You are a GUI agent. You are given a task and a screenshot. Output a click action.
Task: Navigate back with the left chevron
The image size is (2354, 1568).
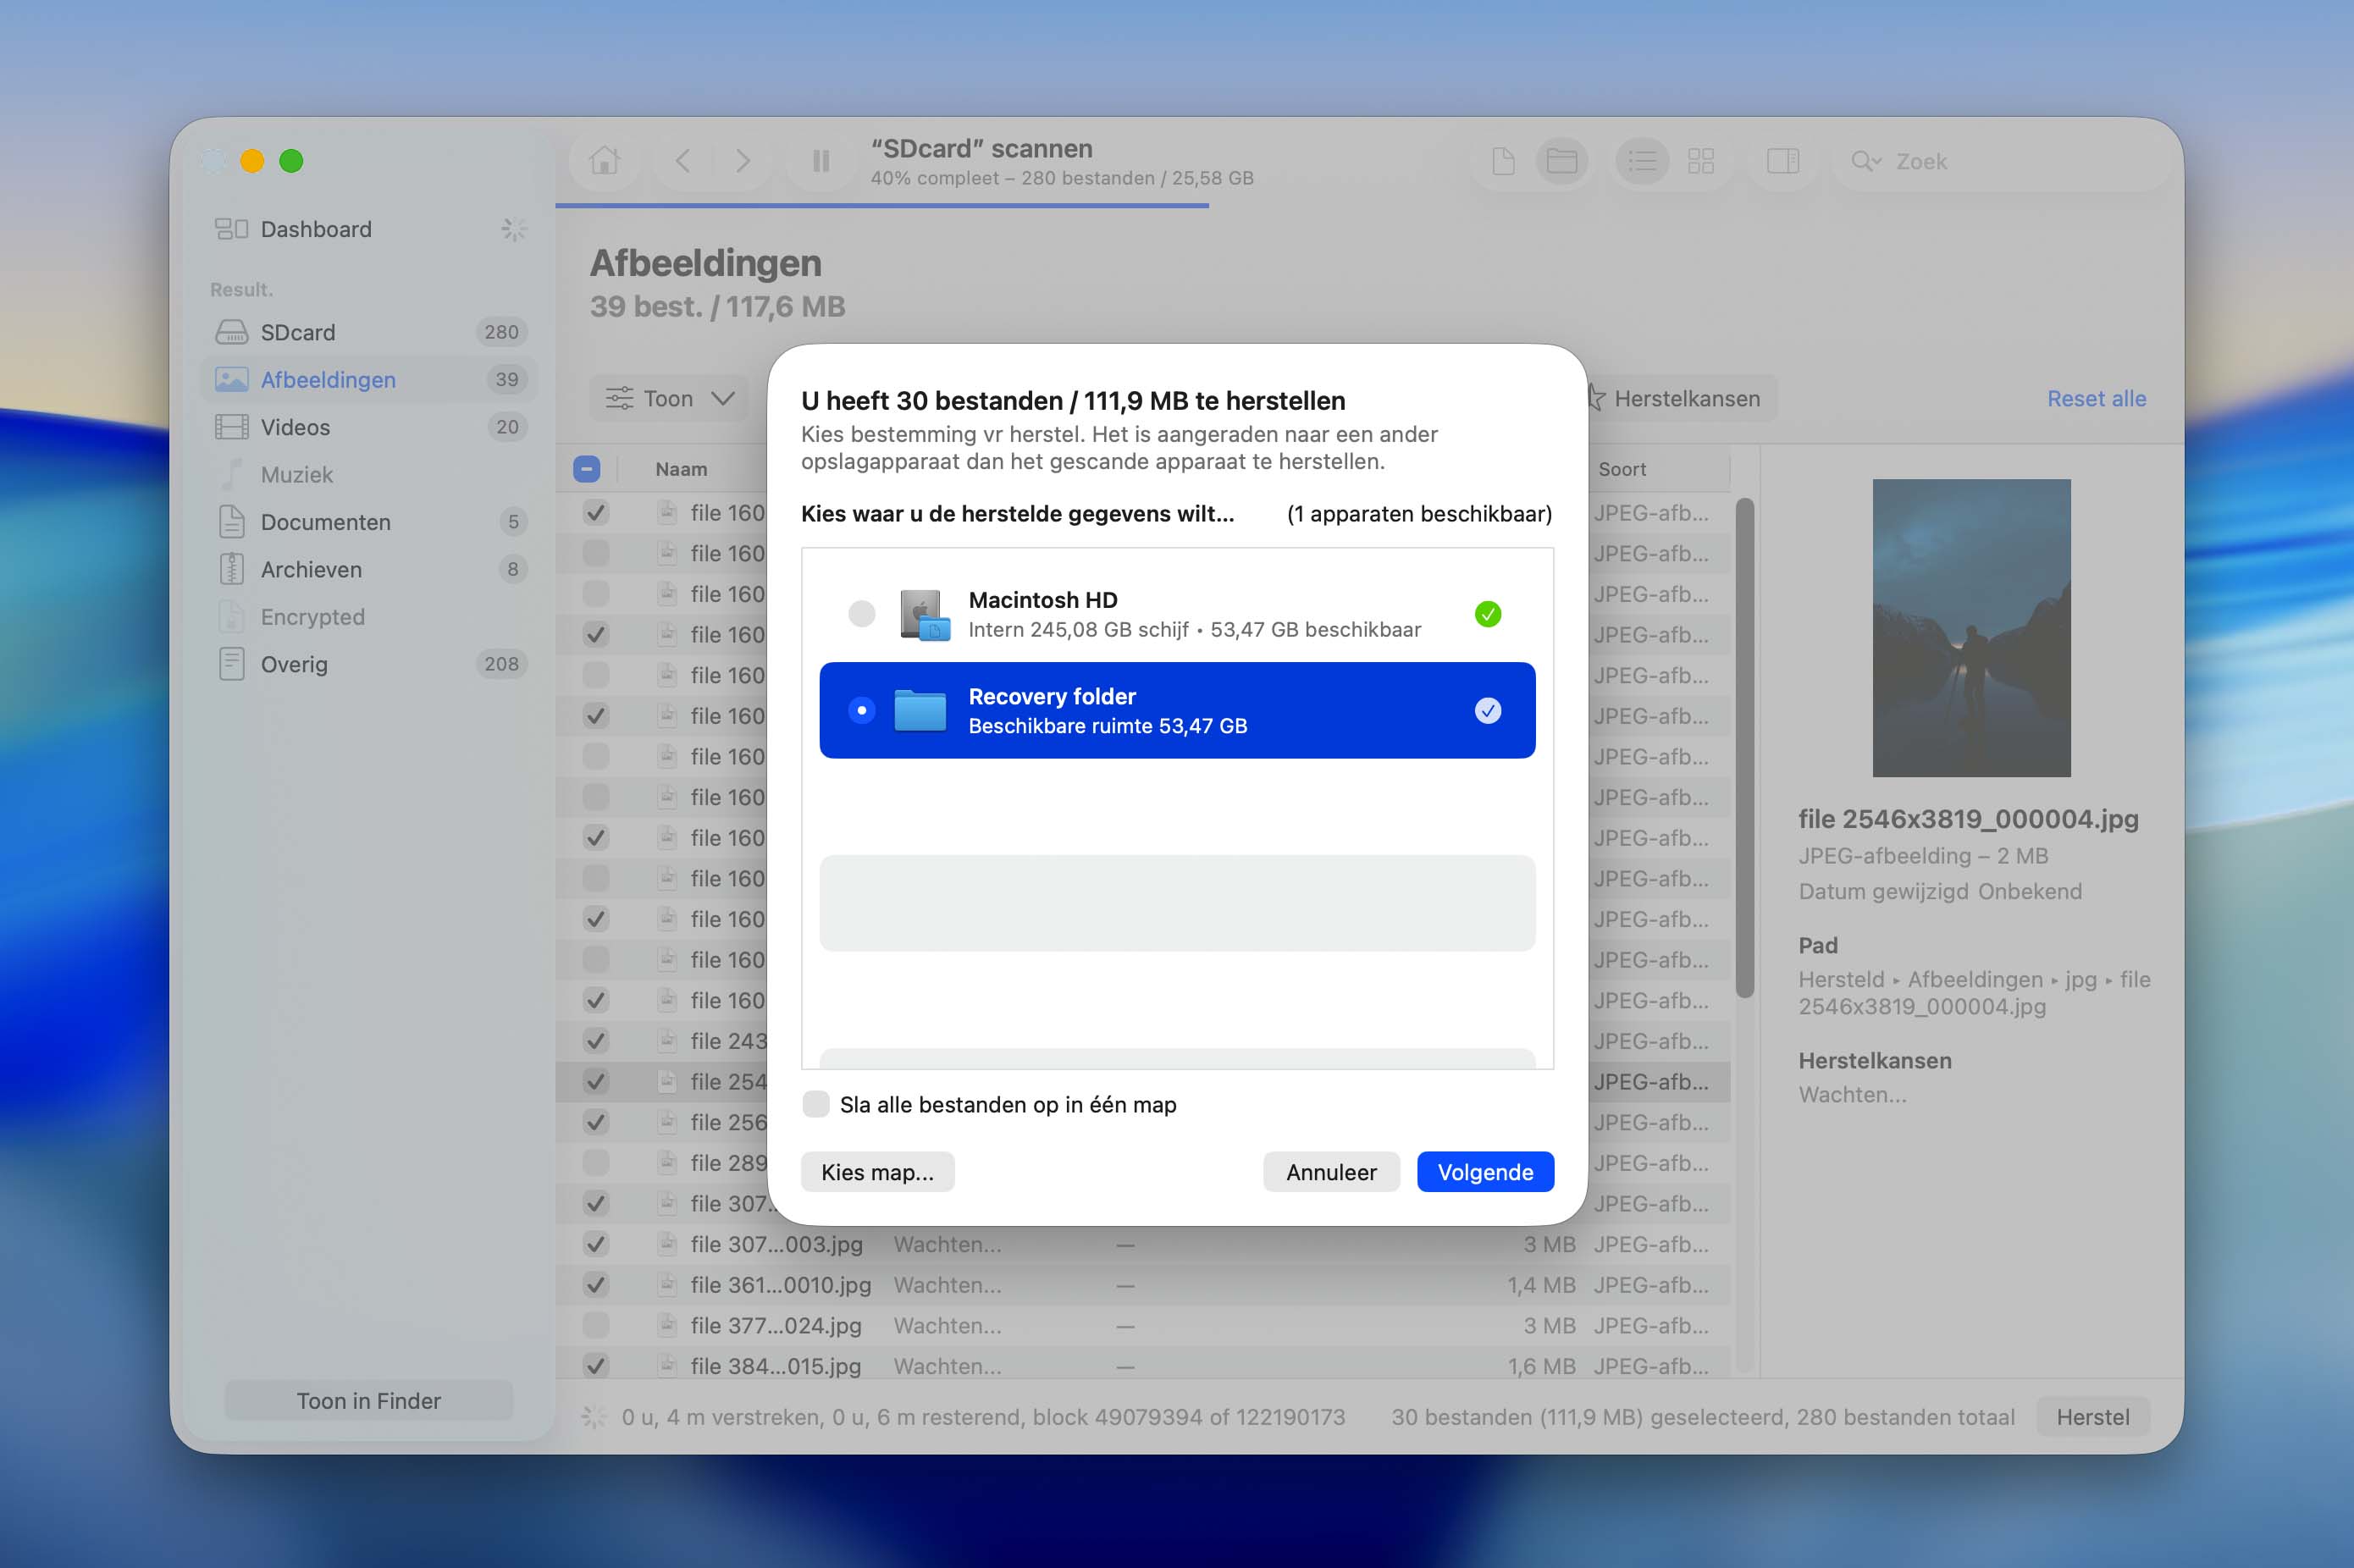point(683,160)
